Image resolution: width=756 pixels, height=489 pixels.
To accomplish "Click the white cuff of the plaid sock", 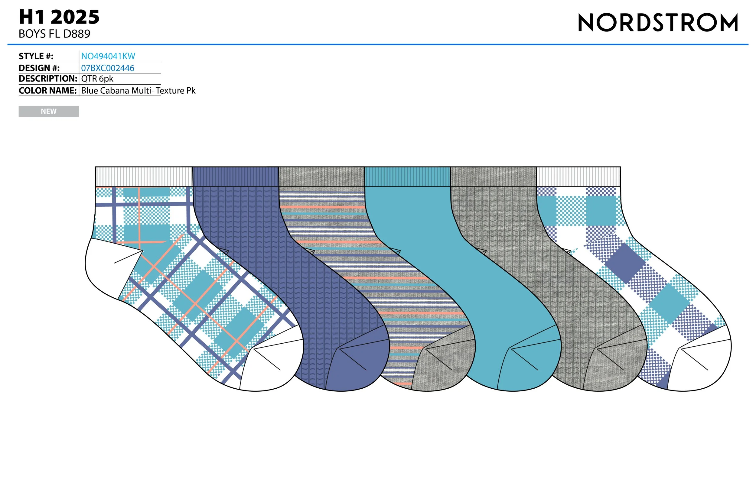I will (x=144, y=176).
